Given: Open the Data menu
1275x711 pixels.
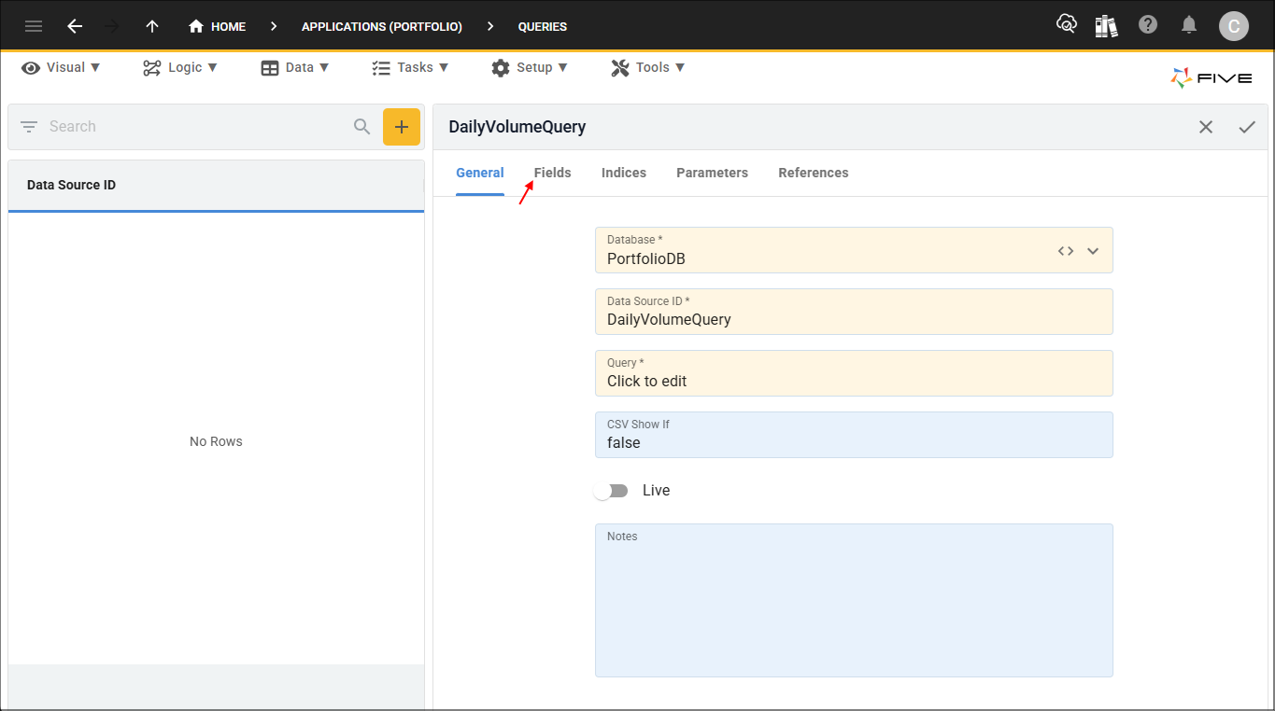Looking at the screenshot, I should pyautogui.click(x=295, y=67).
